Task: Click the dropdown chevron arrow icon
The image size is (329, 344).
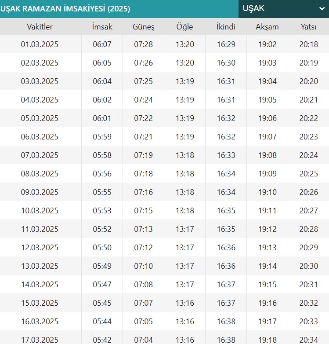Action: (322, 9)
